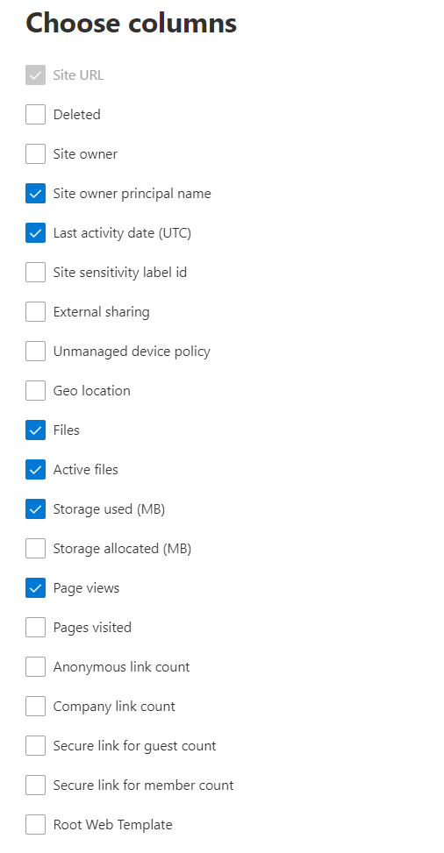
Task: Enable Secure link for member count
Action: 35,785
